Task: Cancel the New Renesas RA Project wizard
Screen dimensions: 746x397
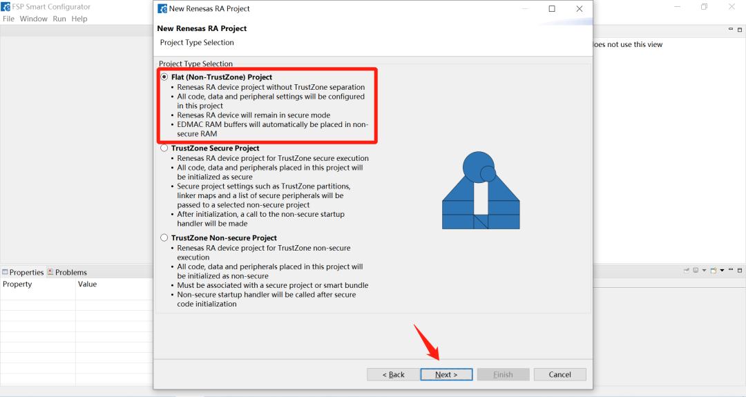Action: coord(559,374)
